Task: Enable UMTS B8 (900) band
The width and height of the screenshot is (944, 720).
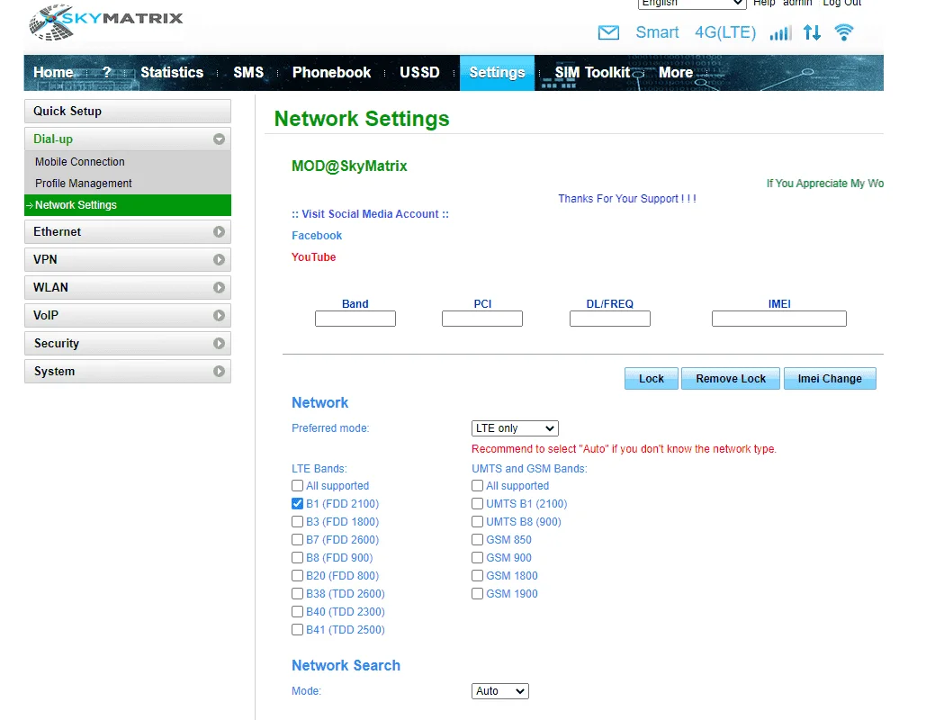Action: (478, 522)
